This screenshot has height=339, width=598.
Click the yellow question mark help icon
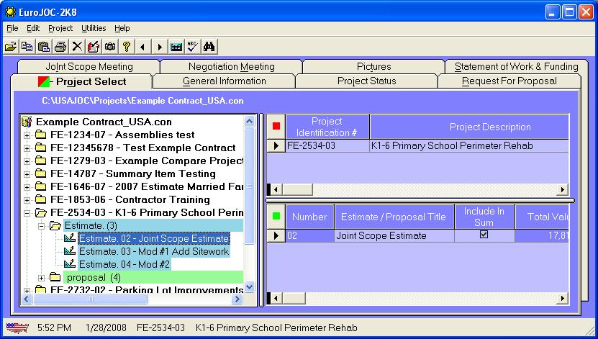[127, 47]
